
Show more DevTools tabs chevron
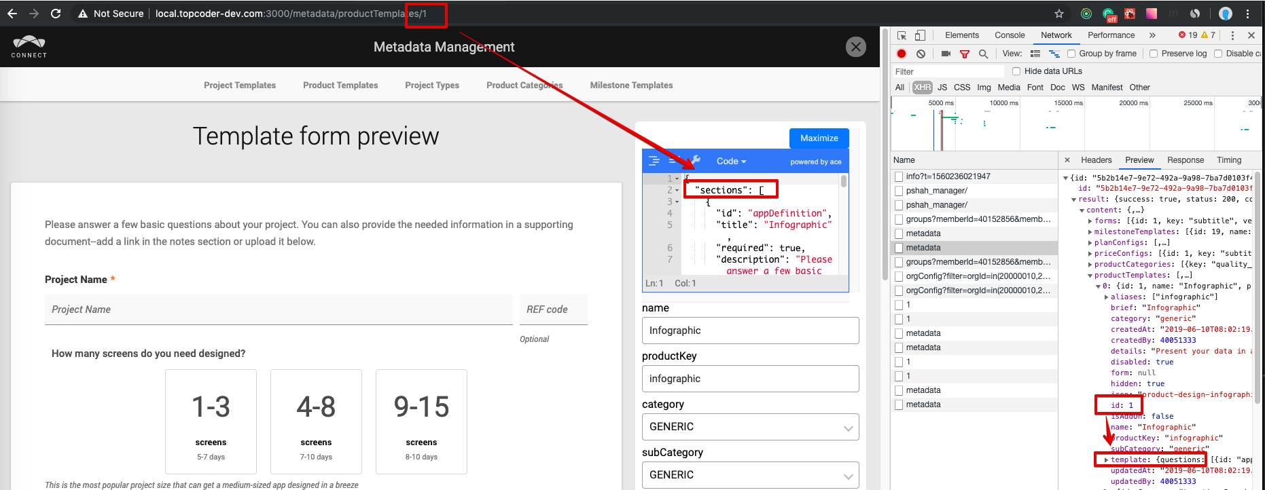pos(1152,35)
